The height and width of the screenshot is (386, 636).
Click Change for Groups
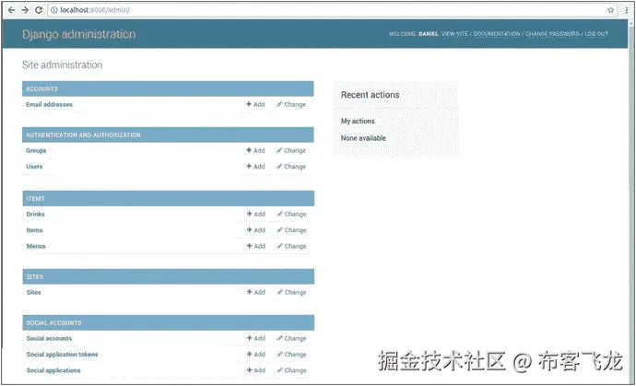(x=291, y=151)
